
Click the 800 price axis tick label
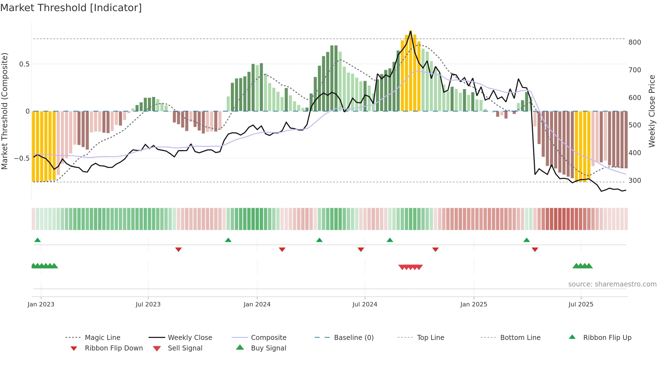635,42
